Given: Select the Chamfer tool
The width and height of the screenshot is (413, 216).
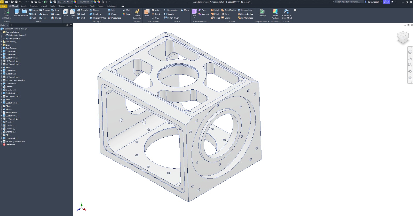Looking at the screenshot, I should click(83, 10).
